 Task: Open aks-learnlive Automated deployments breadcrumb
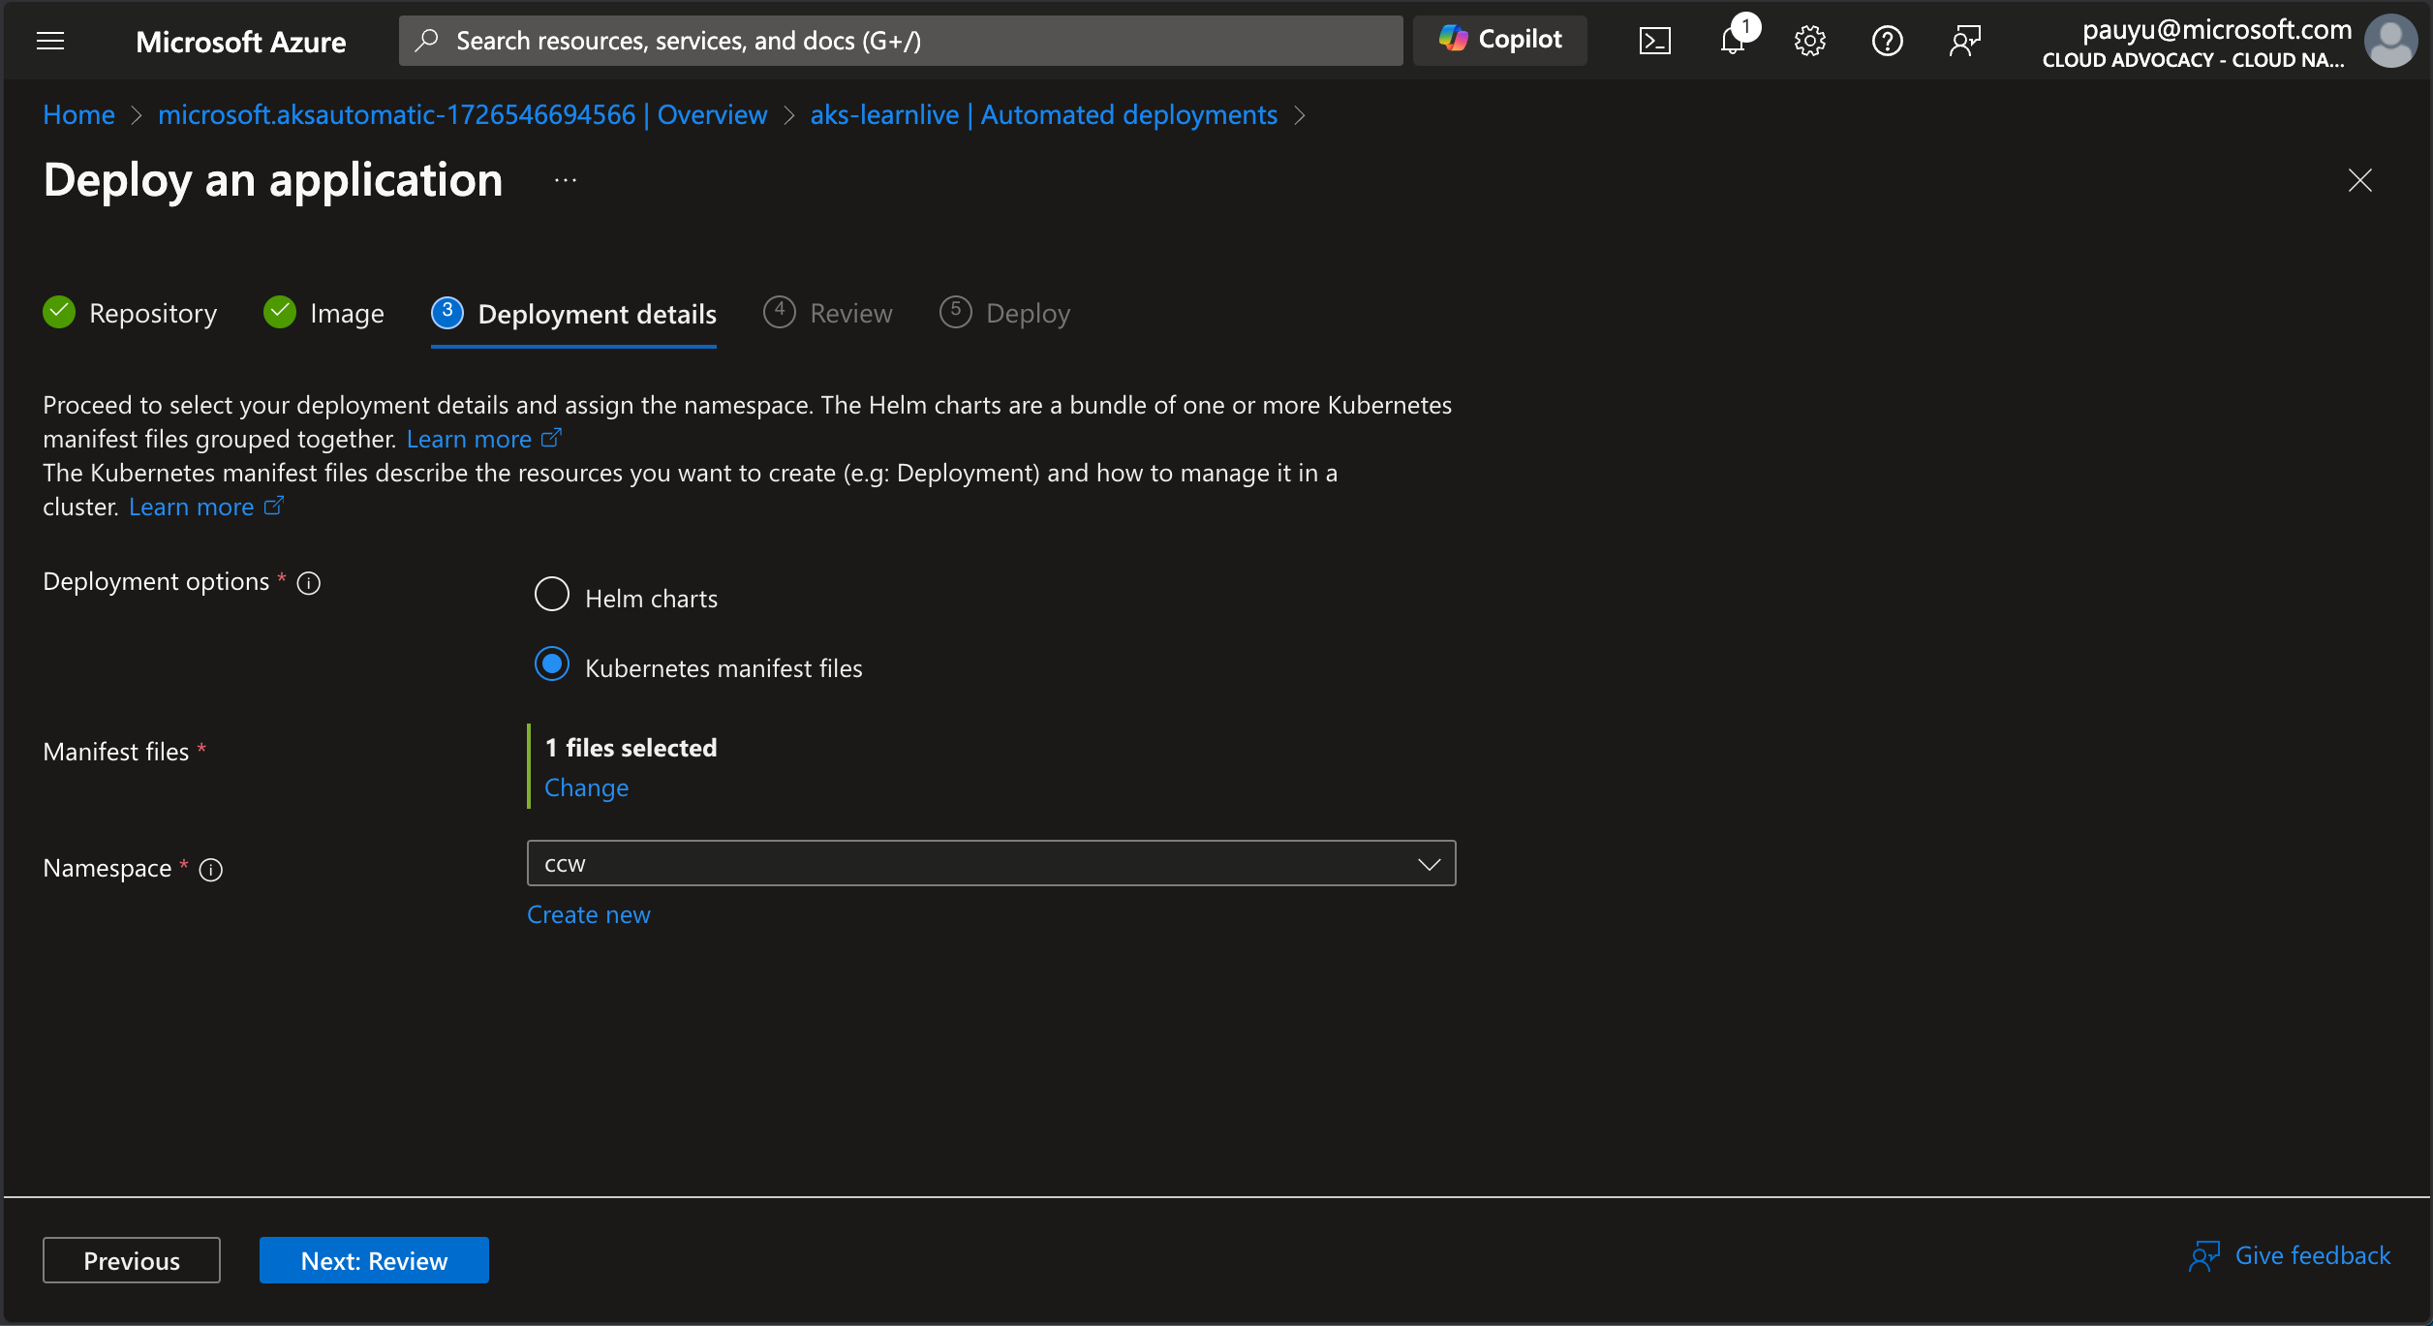1043,114
